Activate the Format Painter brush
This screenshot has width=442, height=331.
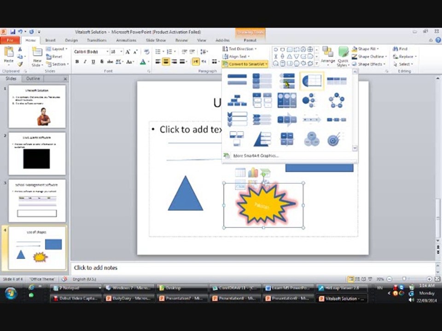pos(20,64)
